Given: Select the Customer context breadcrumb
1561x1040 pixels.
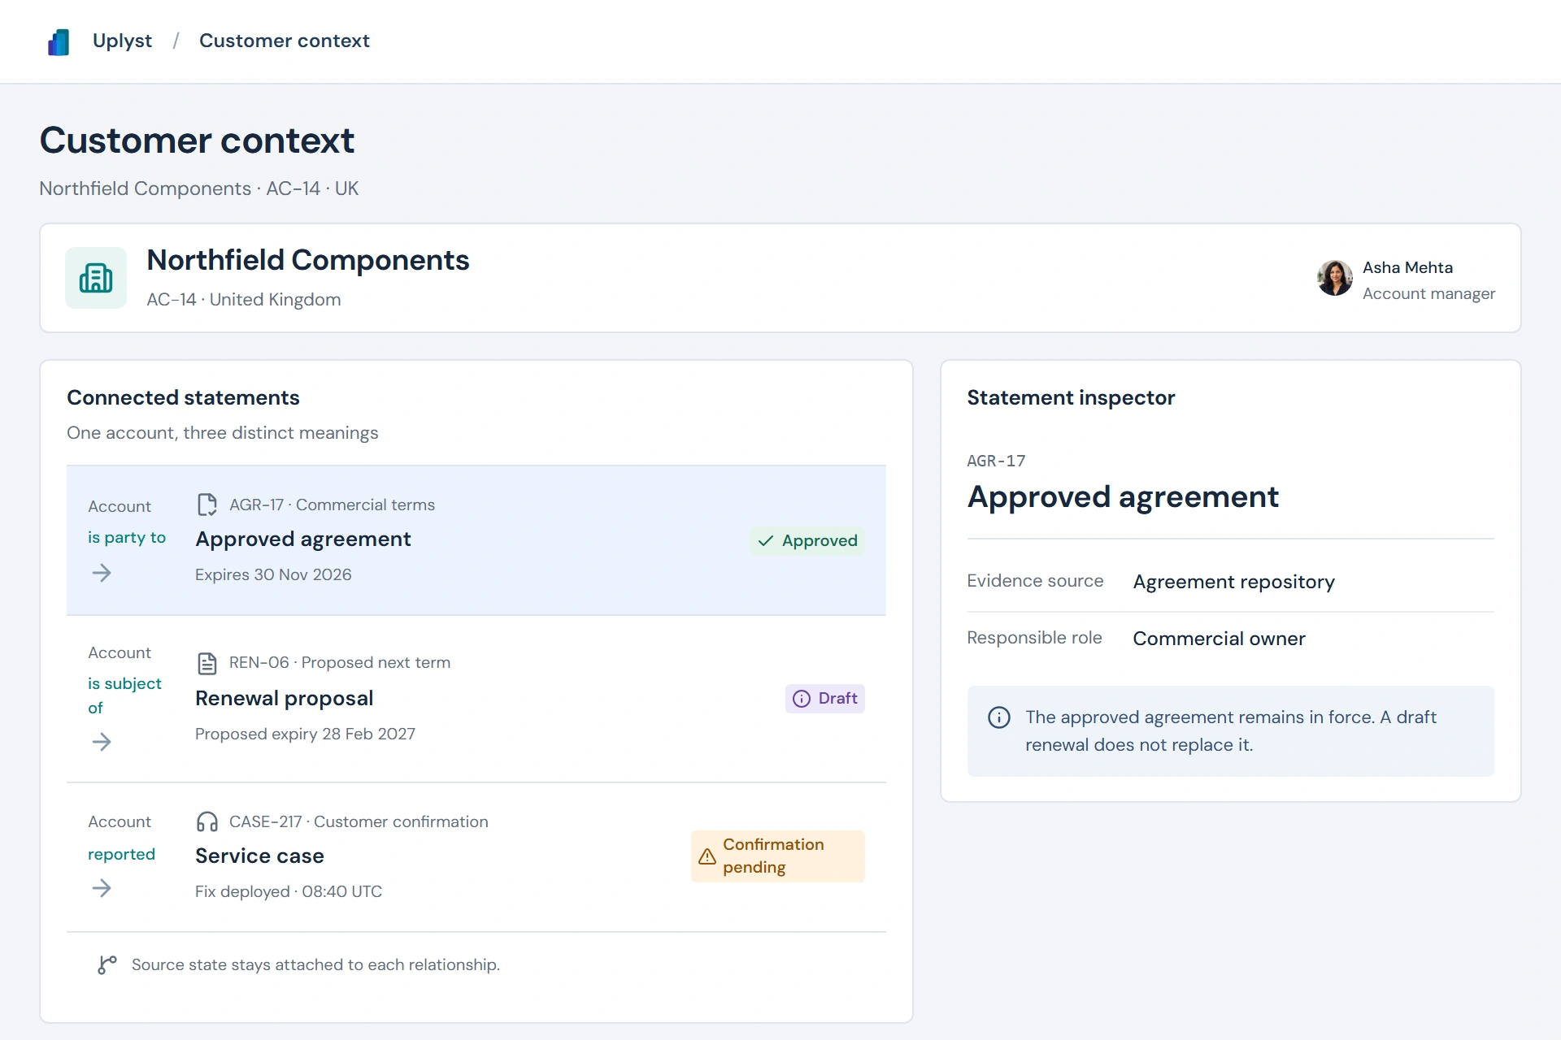Looking at the screenshot, I should pyautogui.click(x=284, y=41).
